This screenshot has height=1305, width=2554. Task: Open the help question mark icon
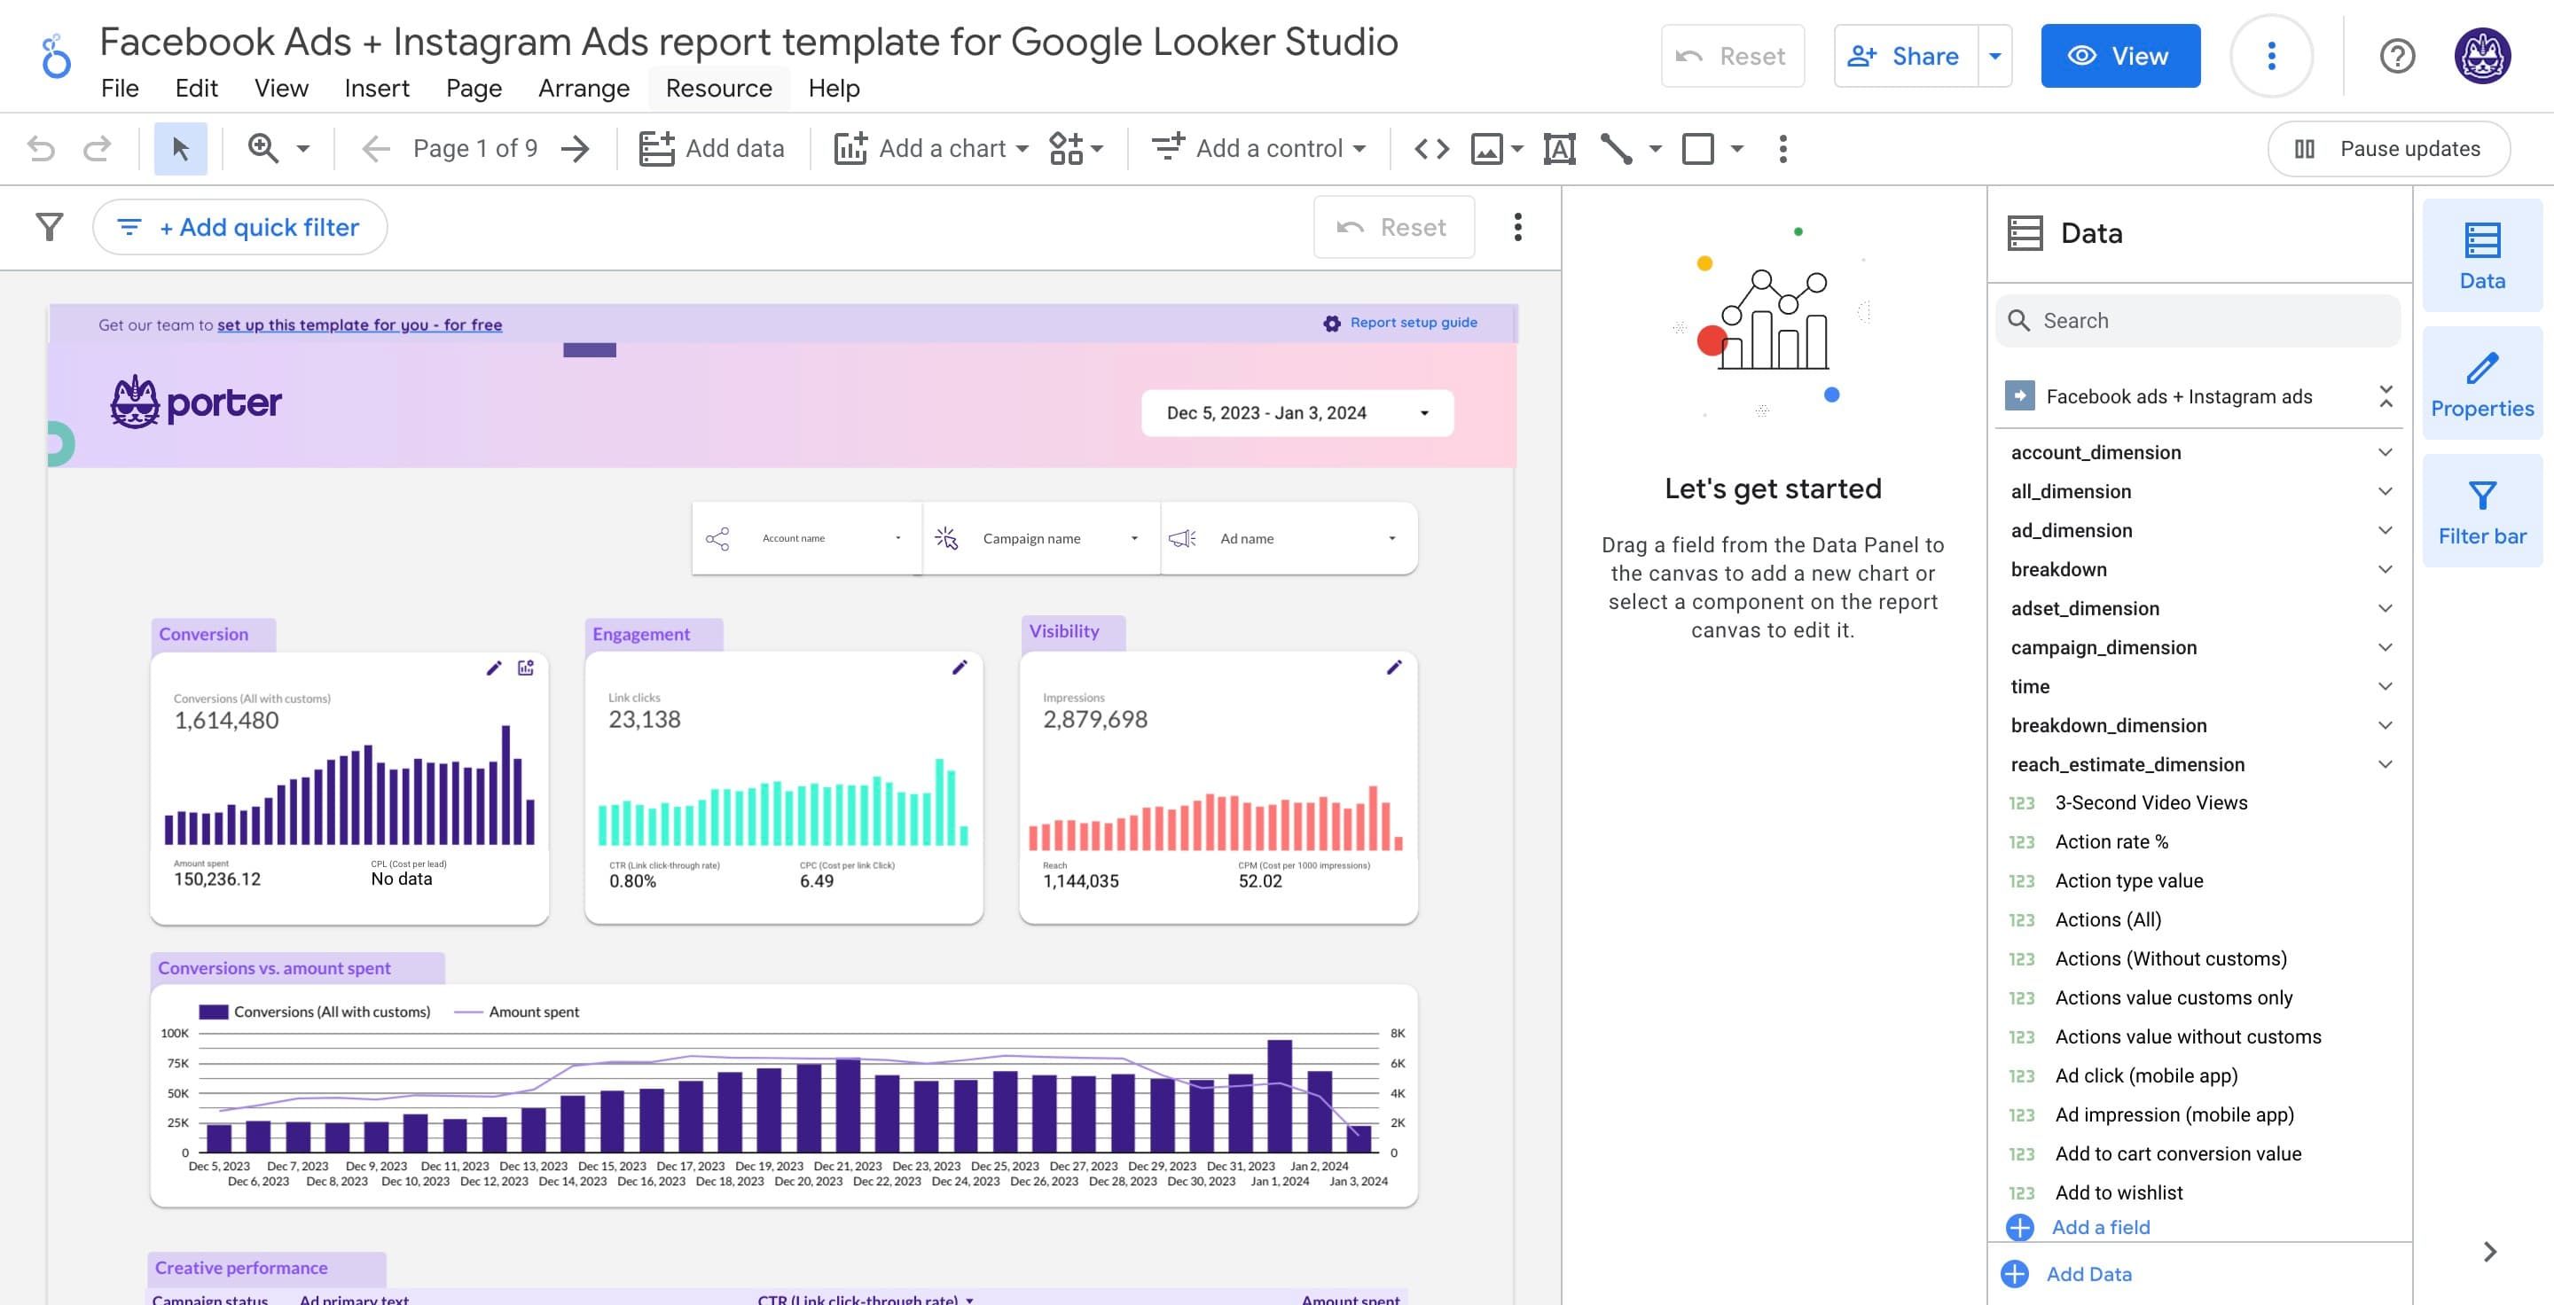pyautogui.click(x=2397, y=56)
